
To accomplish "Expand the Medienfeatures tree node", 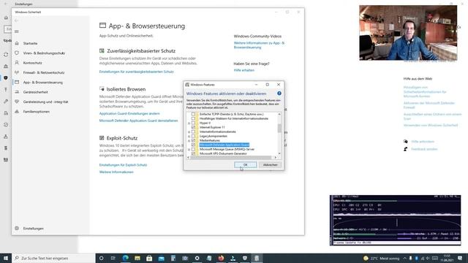I will tap(189, 140).
